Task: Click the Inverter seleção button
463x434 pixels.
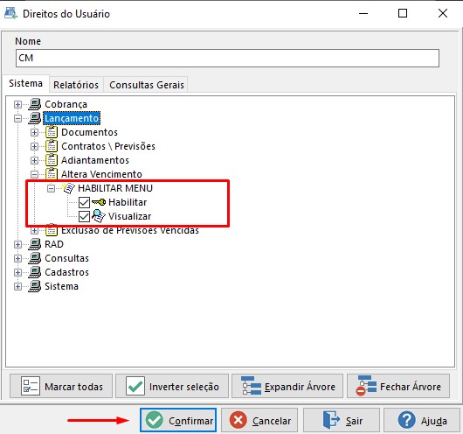Action: 172,386
